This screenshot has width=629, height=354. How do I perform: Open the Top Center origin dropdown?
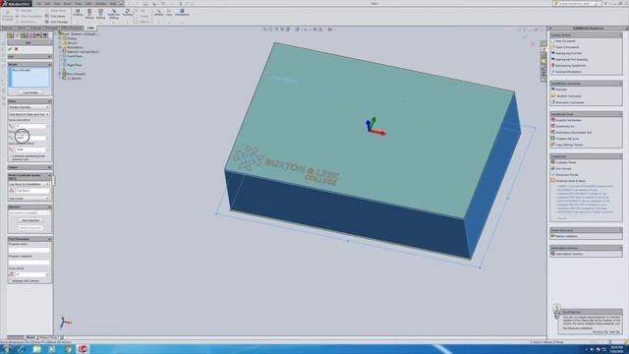[29, 199]
